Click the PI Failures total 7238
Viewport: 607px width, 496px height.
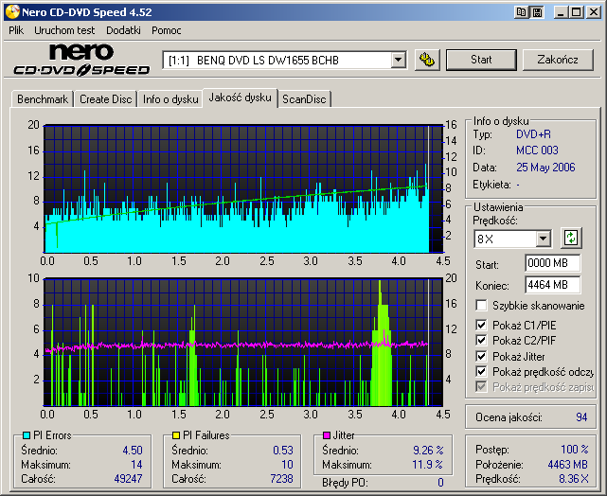coord(281,479)
